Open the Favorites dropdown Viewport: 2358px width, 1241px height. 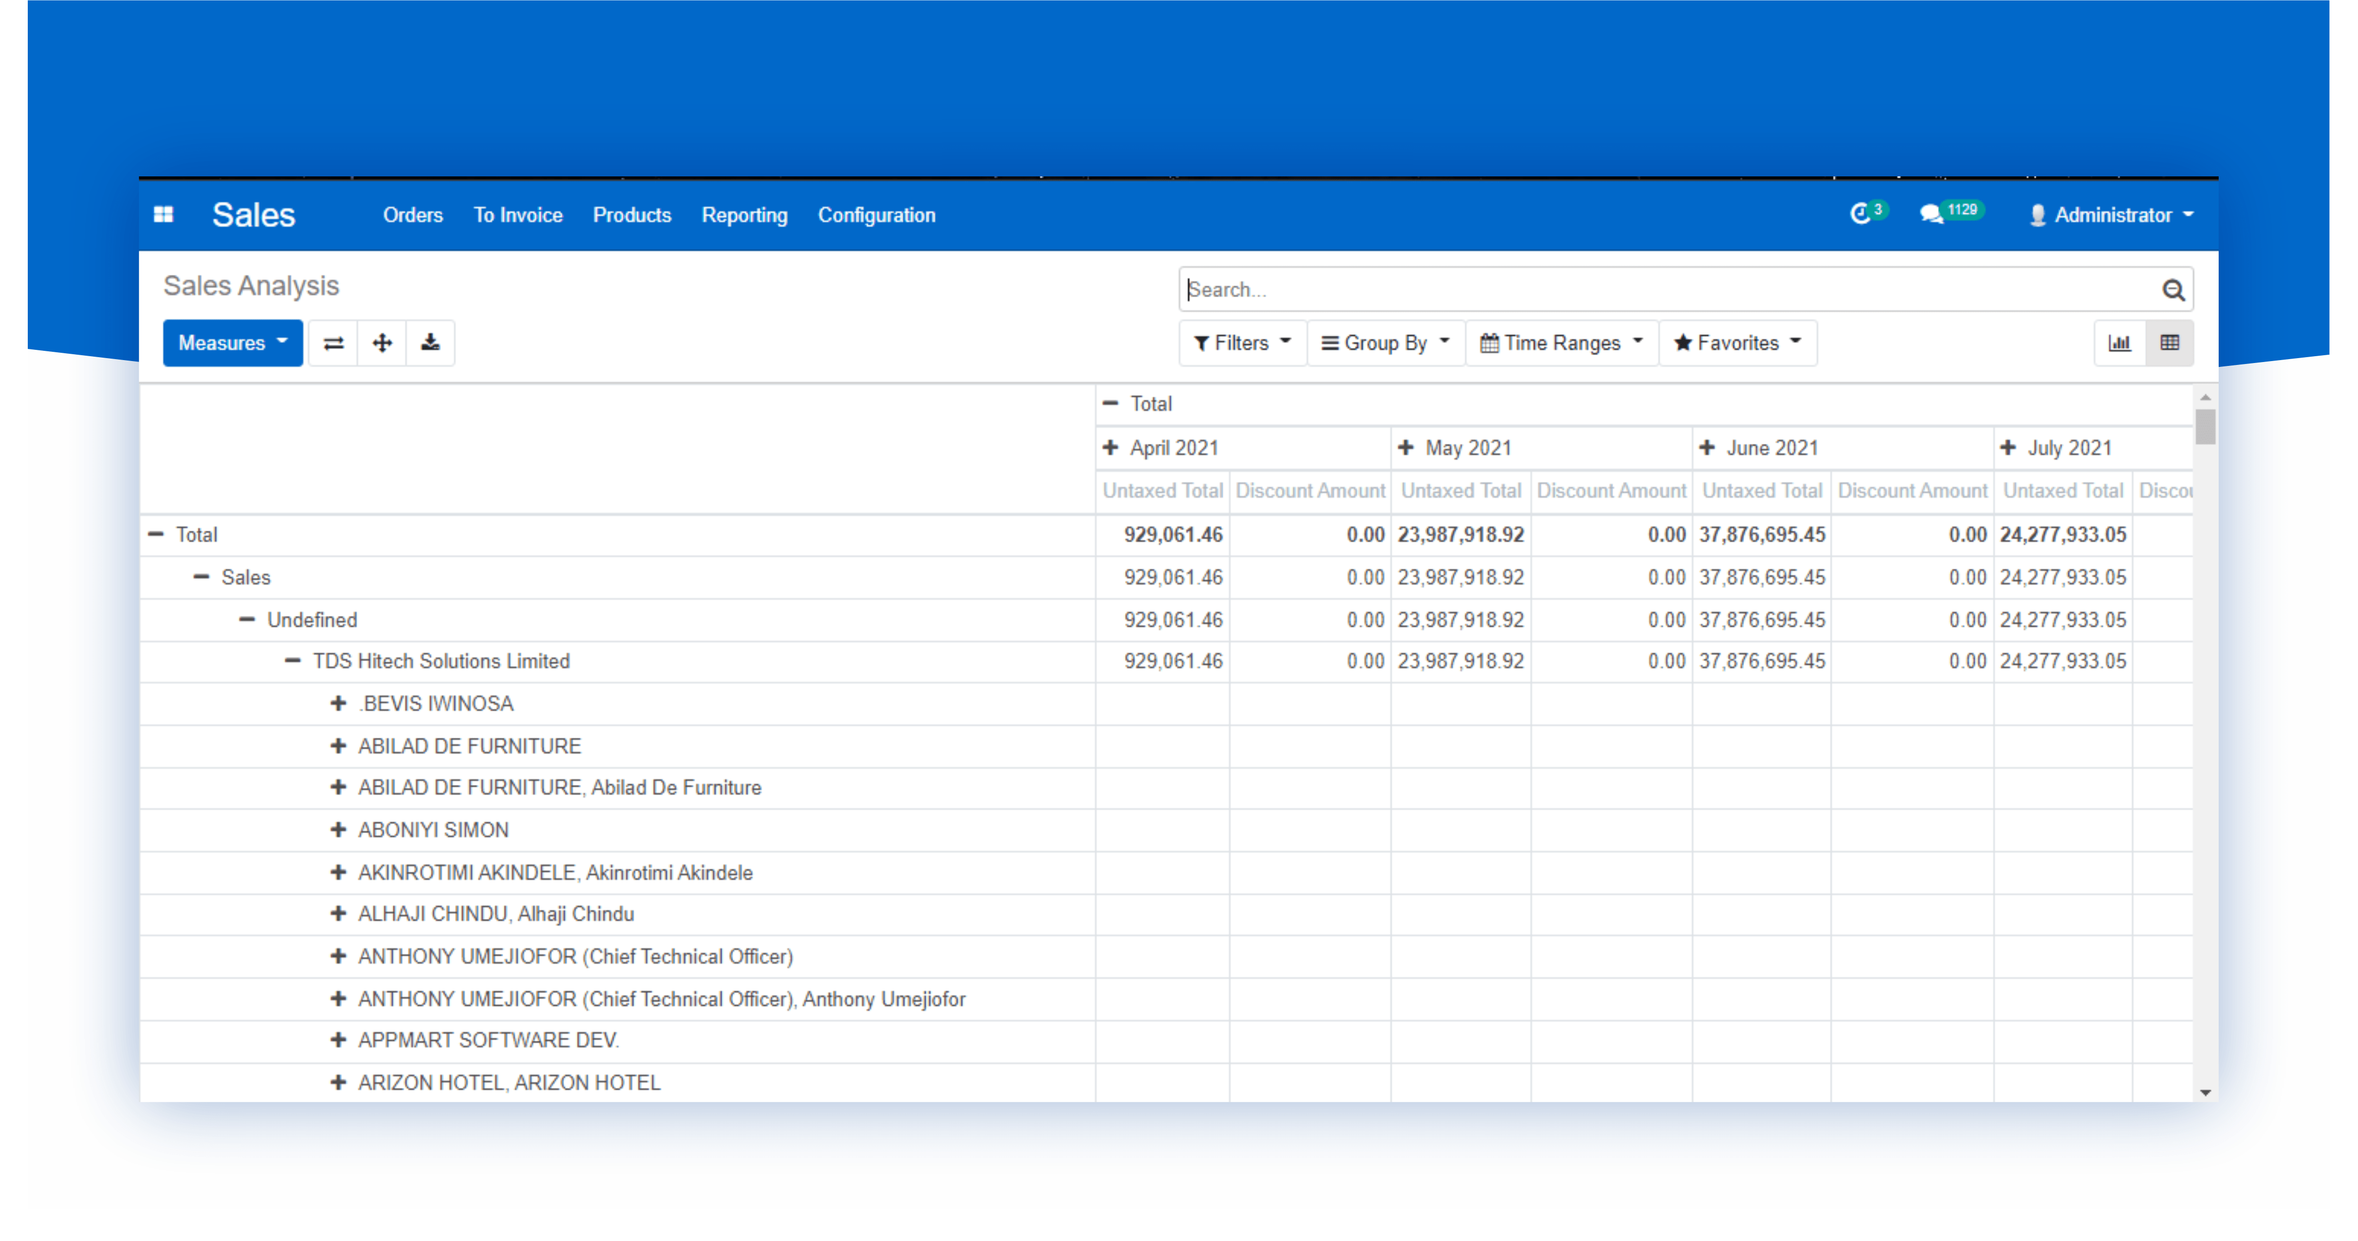1737,343
